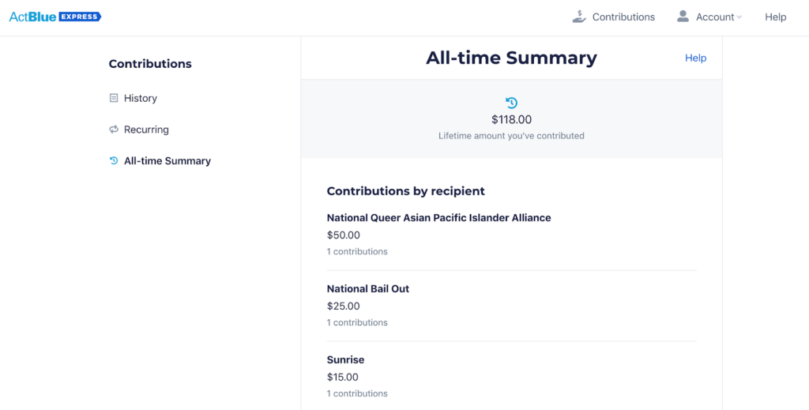
Task: Open Help in the top navigation bar
Action: [x=776, y=17]
